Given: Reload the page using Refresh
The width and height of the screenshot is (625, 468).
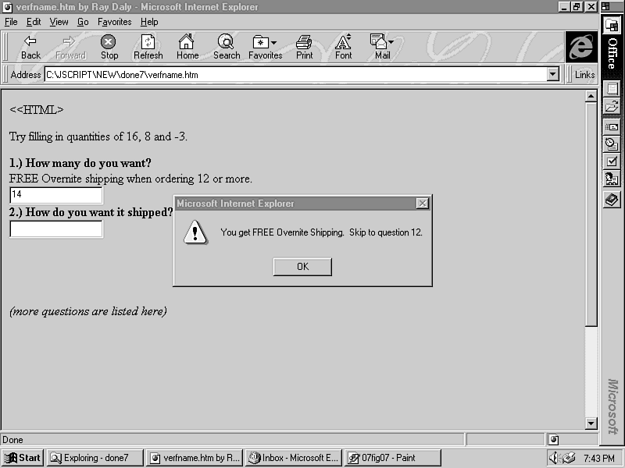Looking at the screenshot, I should [x=148, y=47].
